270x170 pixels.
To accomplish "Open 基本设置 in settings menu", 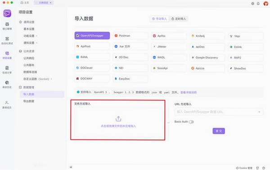I will click(x=29, y=29).
